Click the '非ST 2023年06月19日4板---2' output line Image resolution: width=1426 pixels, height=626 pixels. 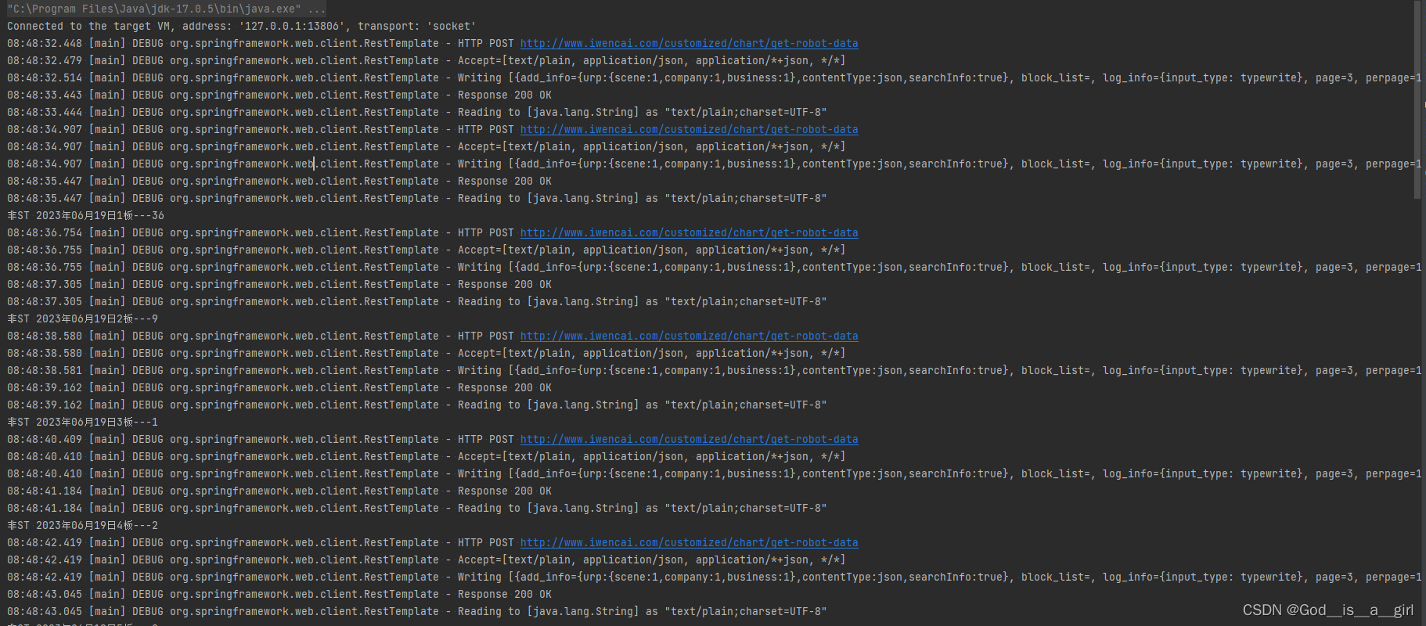[x=83, y=526]
